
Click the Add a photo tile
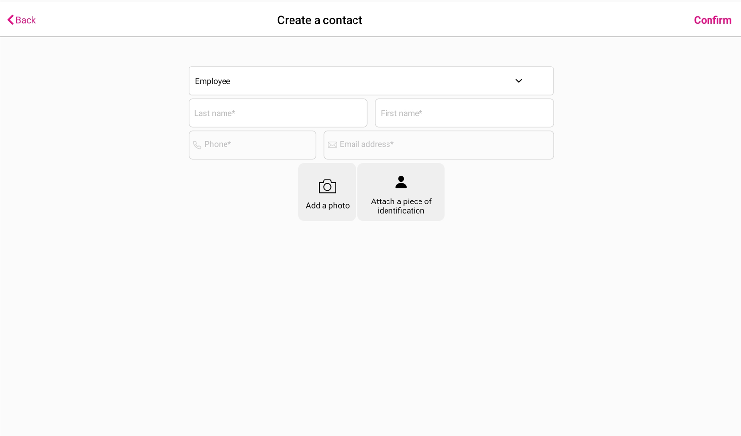click(x=327, y=192)
